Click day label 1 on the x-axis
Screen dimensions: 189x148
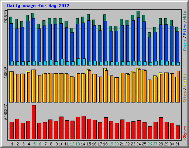click(x=12, y=144)
